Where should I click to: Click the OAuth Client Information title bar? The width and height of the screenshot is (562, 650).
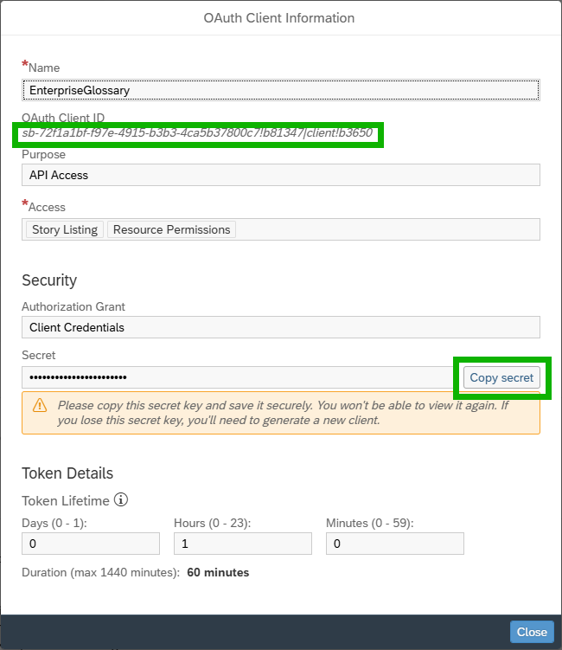pos(280,17)
